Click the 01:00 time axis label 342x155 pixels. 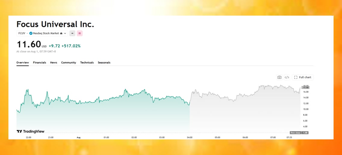pyautogui.click(x=106, y=137)
